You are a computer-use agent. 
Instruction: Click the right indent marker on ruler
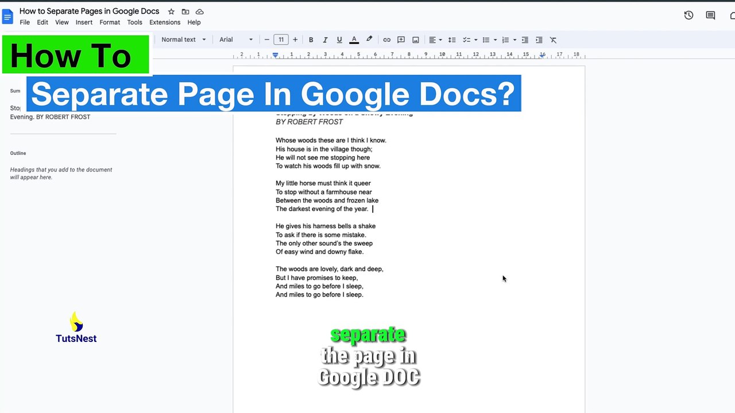[x=542, y=56]
